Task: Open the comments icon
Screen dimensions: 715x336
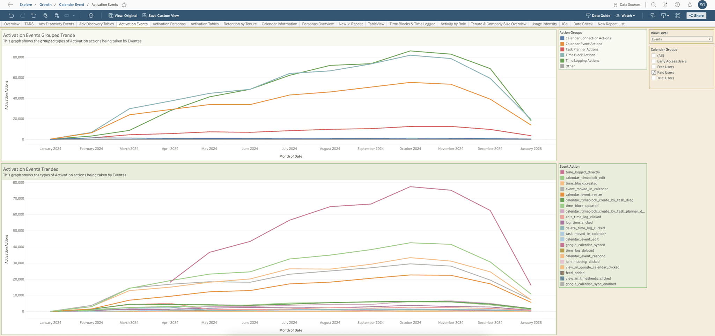Action: tap(653, 15)
